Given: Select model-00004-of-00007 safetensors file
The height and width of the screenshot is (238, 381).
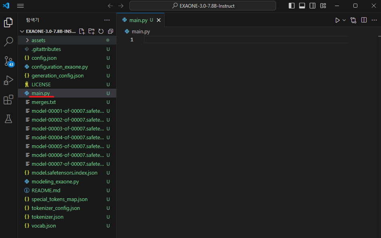Looking at the screenshot, I should click(x=67, y=138).
